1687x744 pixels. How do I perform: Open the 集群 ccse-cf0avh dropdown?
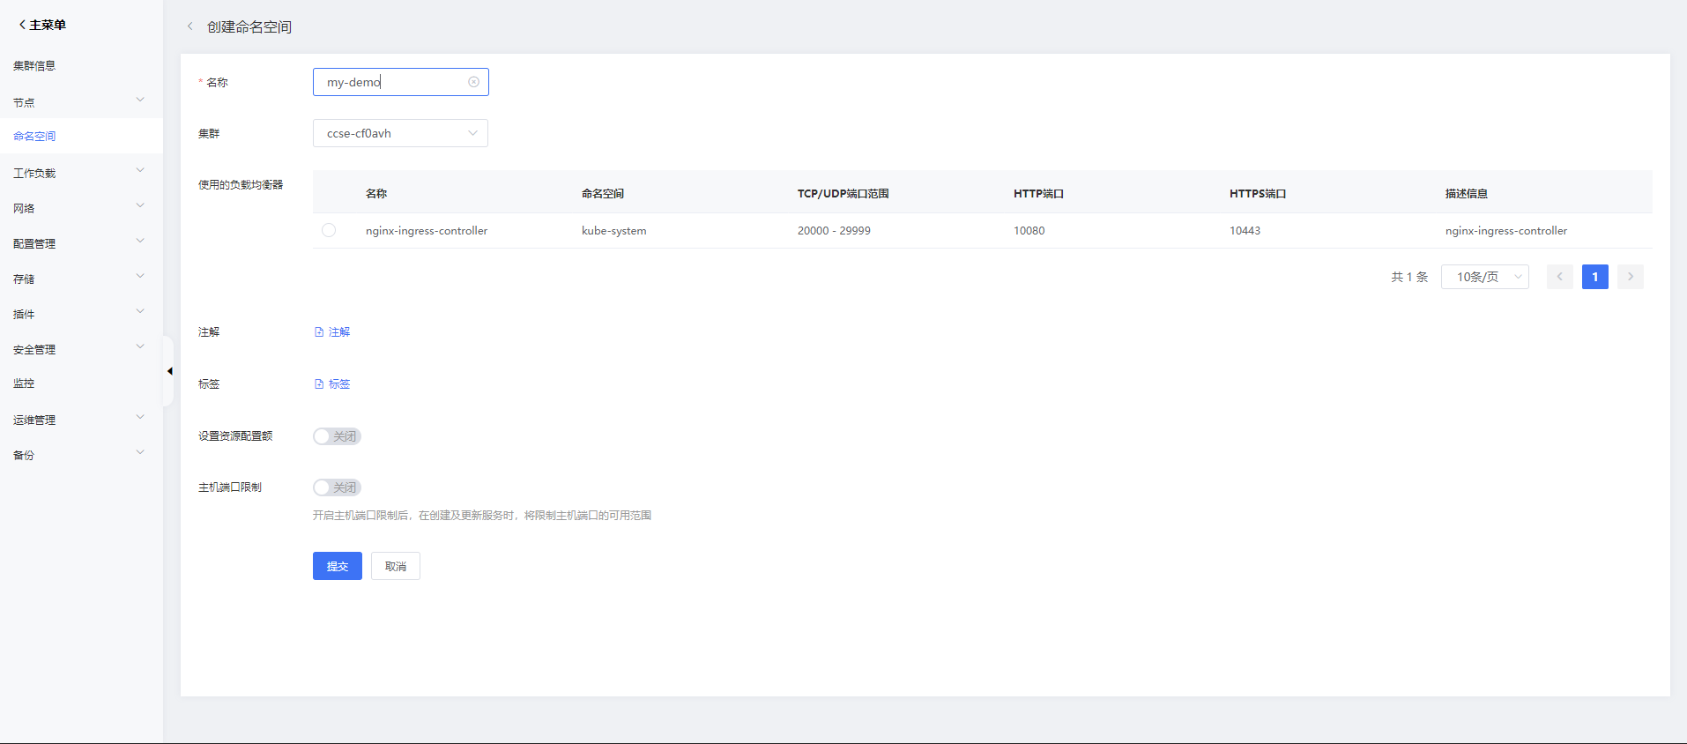tap(400, 133)
